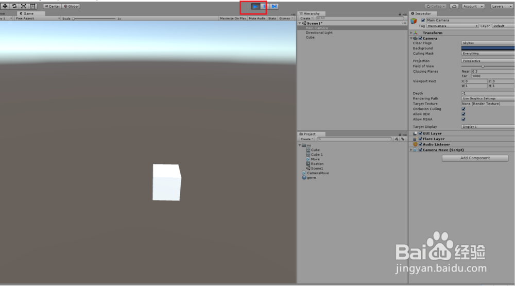Collapse the no folder in Project

coord(300,145)
